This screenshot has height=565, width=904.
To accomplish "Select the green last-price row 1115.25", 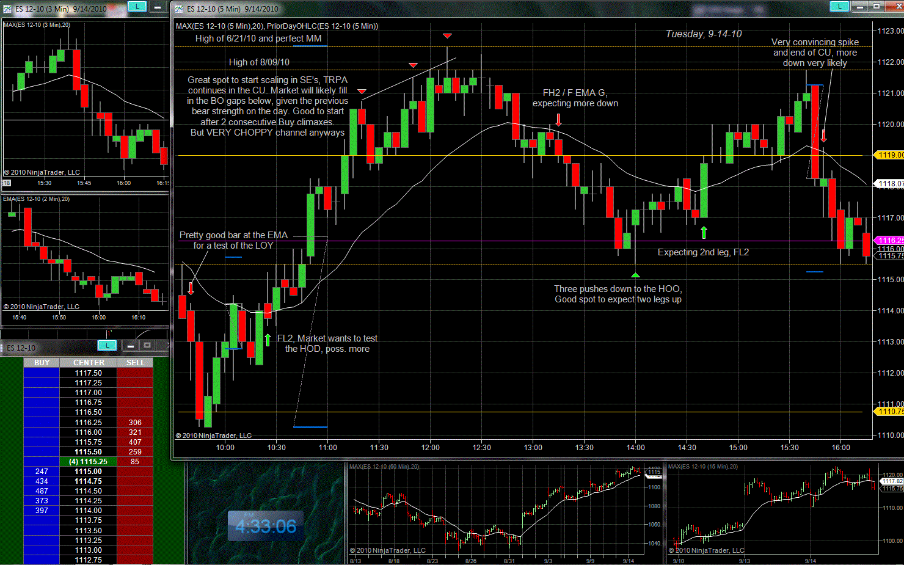I will click(x=89, y=462).
